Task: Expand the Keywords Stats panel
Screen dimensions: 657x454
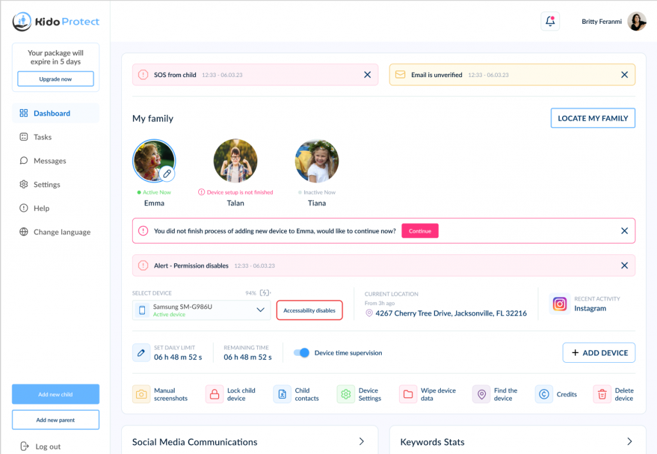Action: pos(629,442)
